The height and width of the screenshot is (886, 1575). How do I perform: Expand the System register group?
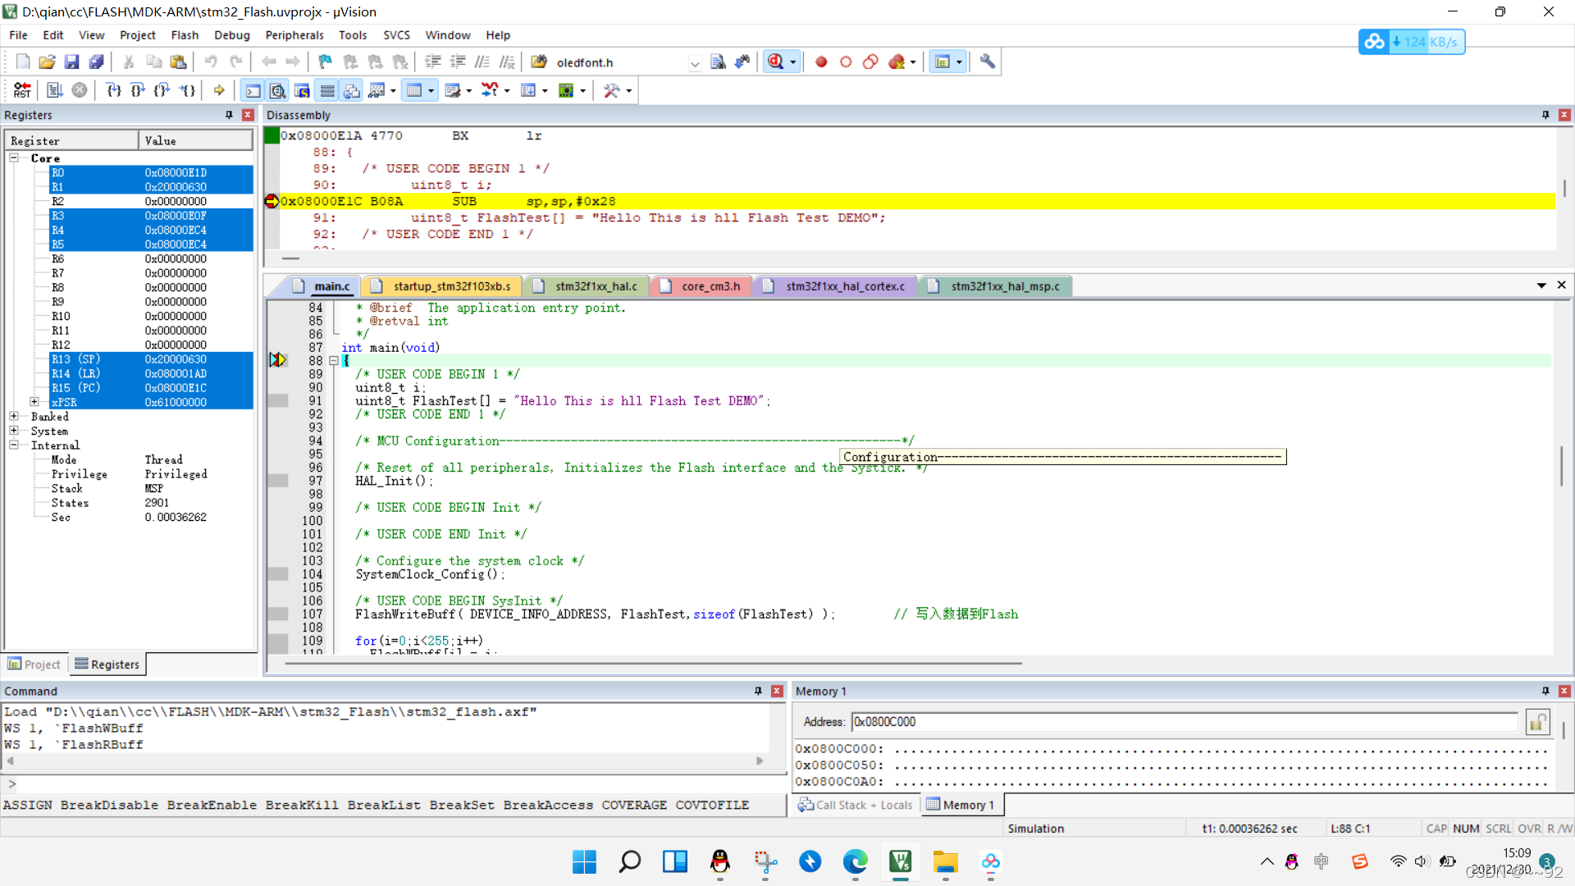click(14, 431)
